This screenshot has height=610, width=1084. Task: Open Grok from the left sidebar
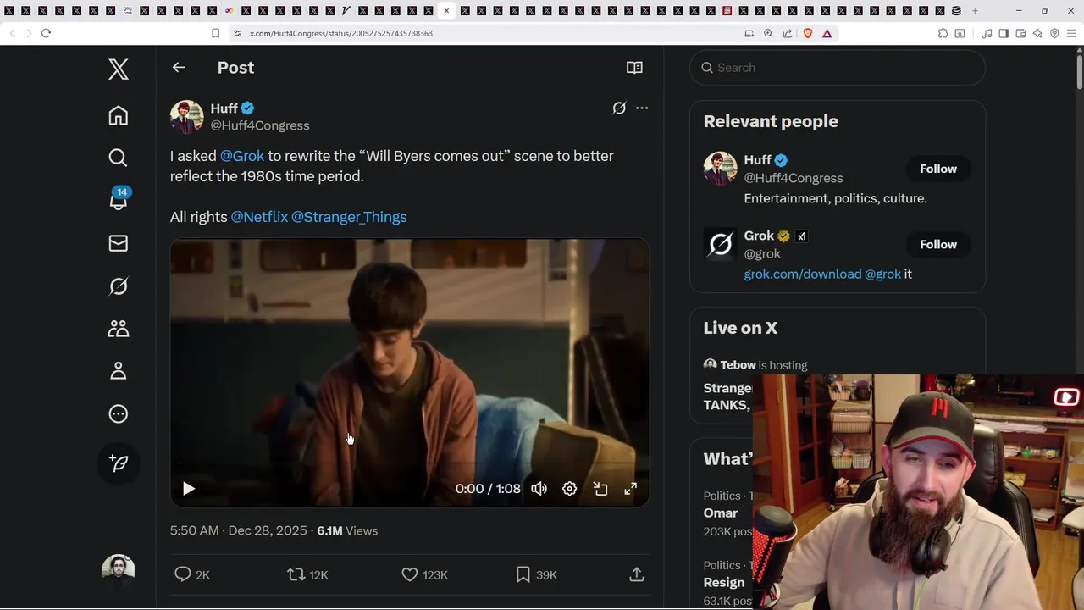119,286
